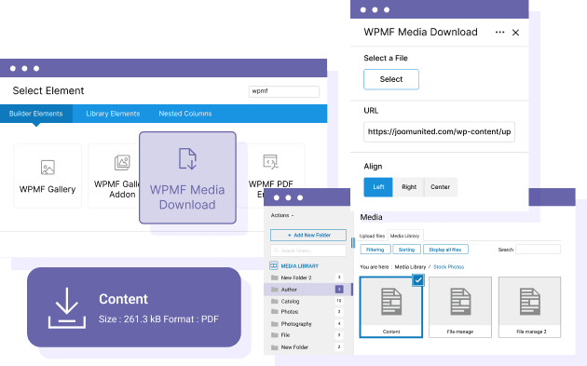Click the Catalog folder count badge

pos(339,301)
